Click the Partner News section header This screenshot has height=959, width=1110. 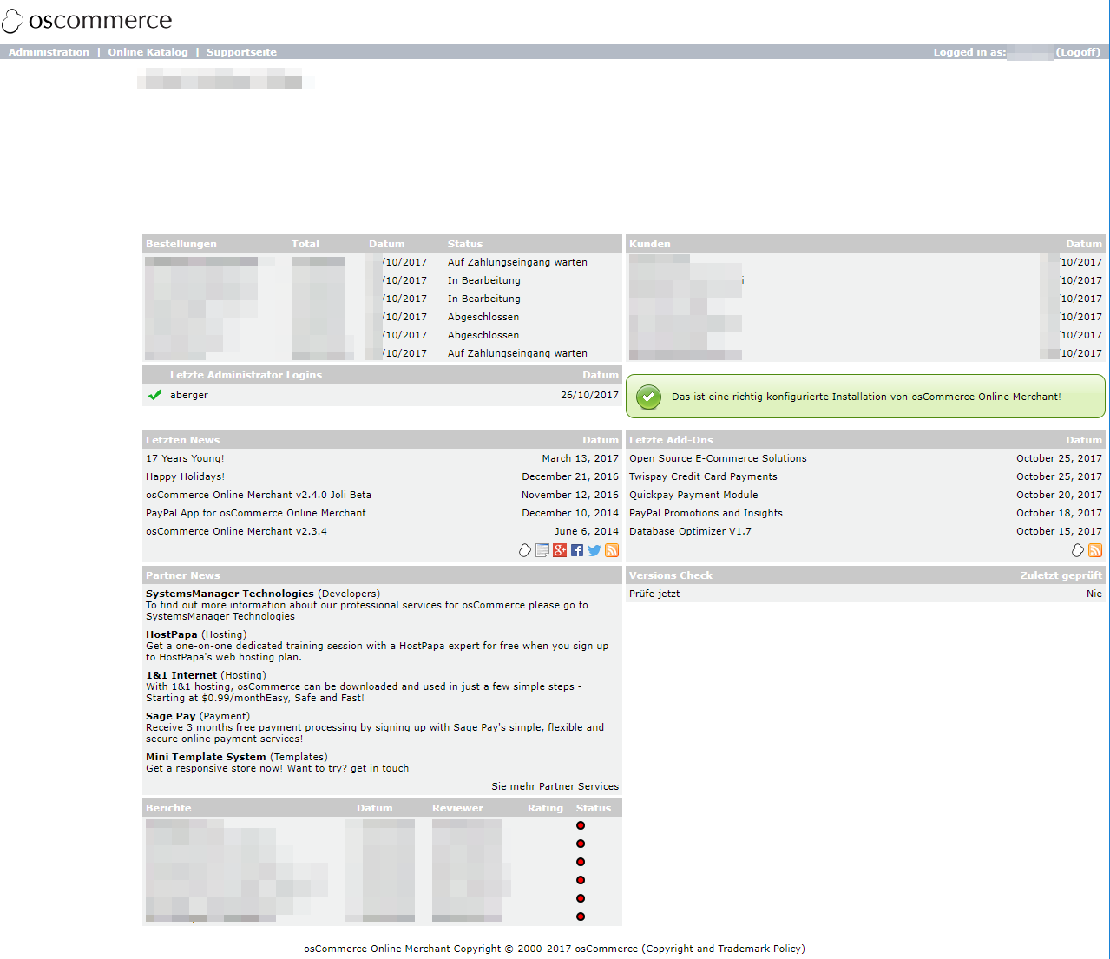(x=183, y=575)
